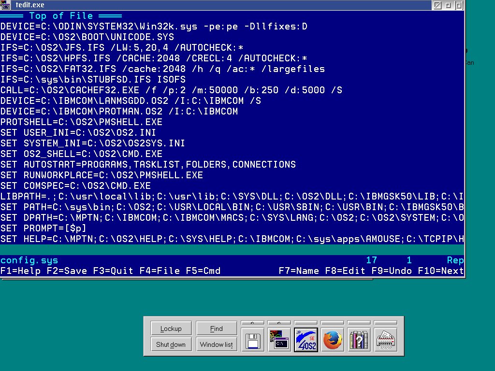
Task: Open the tedit.exe title bar system menu icon
Action: 5,5
